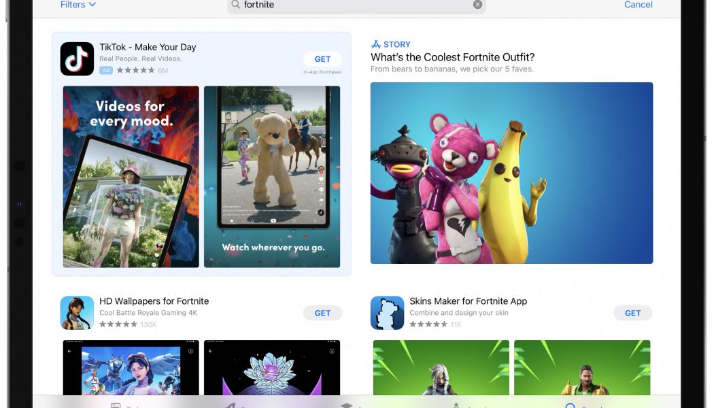The image size is (714, 408).
Task: Tap the HD Wallpapers for Fortnite app icon
Action: click(x=77, y=313)
